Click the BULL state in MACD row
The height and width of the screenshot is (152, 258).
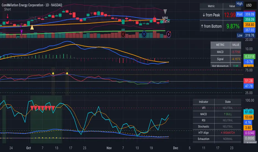tap(228, 114)
